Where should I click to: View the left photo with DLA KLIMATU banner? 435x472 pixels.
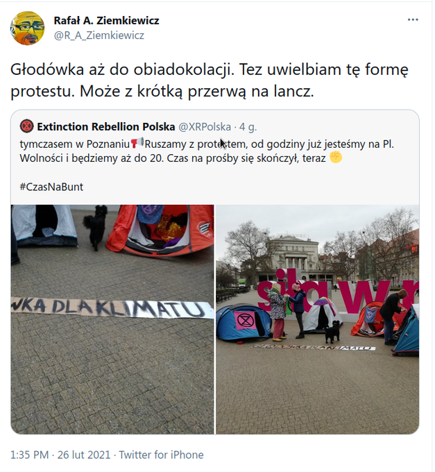pos(112,319)
